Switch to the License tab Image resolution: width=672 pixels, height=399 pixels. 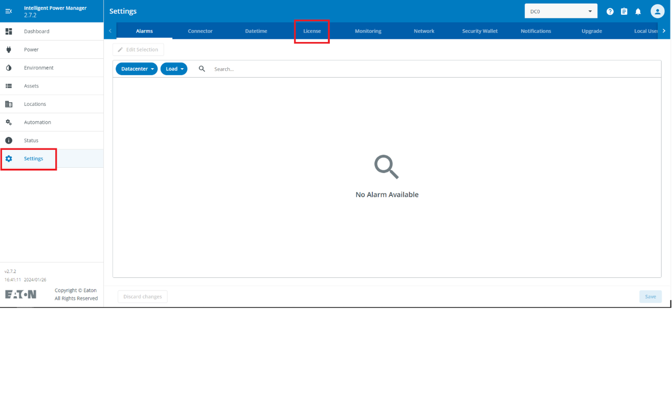pos(312,31)
